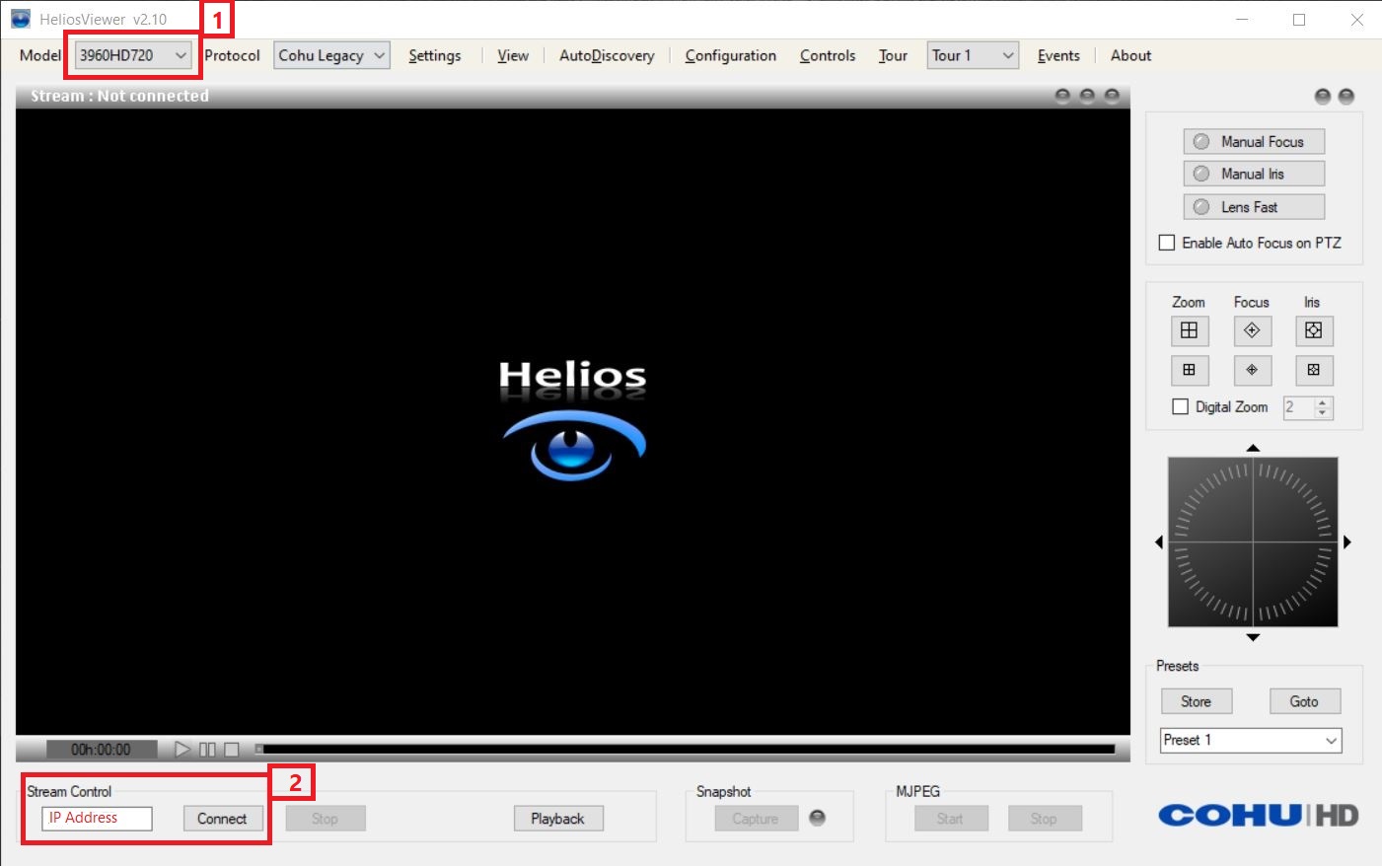
Task: Click the Iris open large icon
Action: 1314,330
